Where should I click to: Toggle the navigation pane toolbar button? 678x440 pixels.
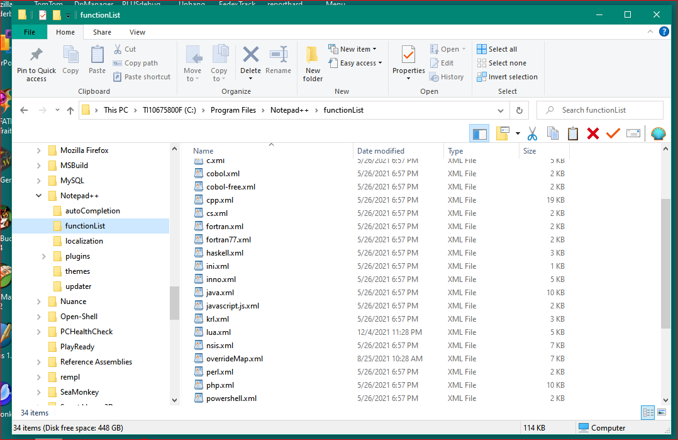[479, 133]
